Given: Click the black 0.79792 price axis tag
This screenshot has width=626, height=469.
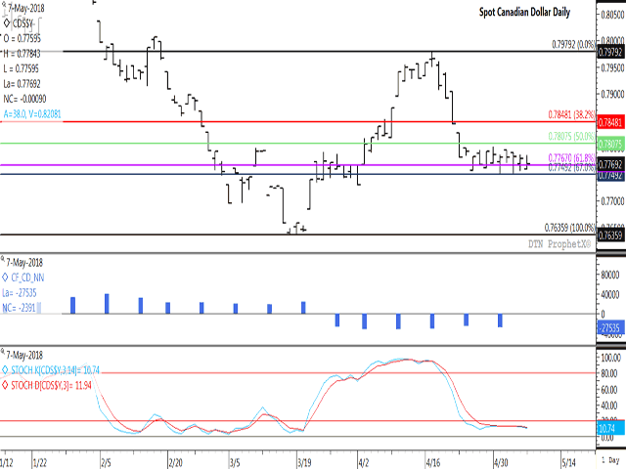Looking at the screenshot, I should point(610,52).
